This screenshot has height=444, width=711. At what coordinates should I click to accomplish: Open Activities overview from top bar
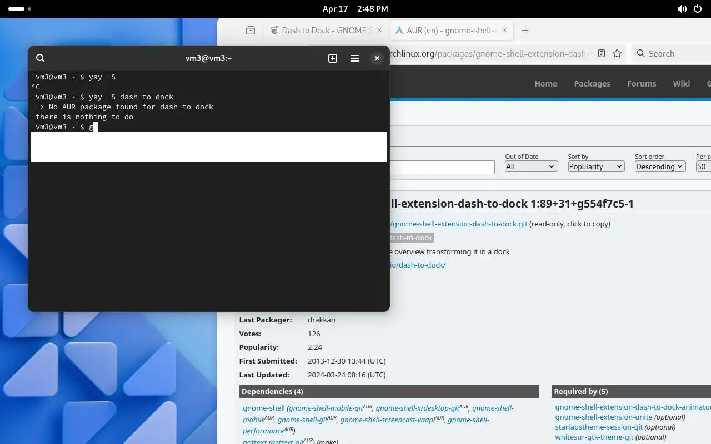(x=20, y=9)
